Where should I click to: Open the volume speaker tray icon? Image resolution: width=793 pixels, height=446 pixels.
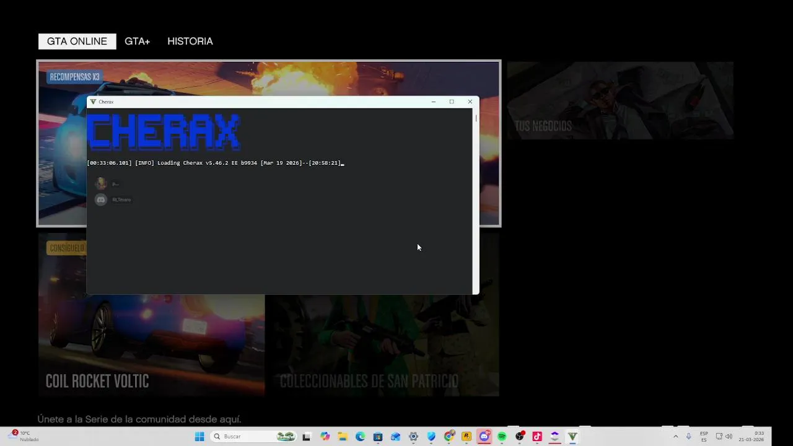[729, 437]
